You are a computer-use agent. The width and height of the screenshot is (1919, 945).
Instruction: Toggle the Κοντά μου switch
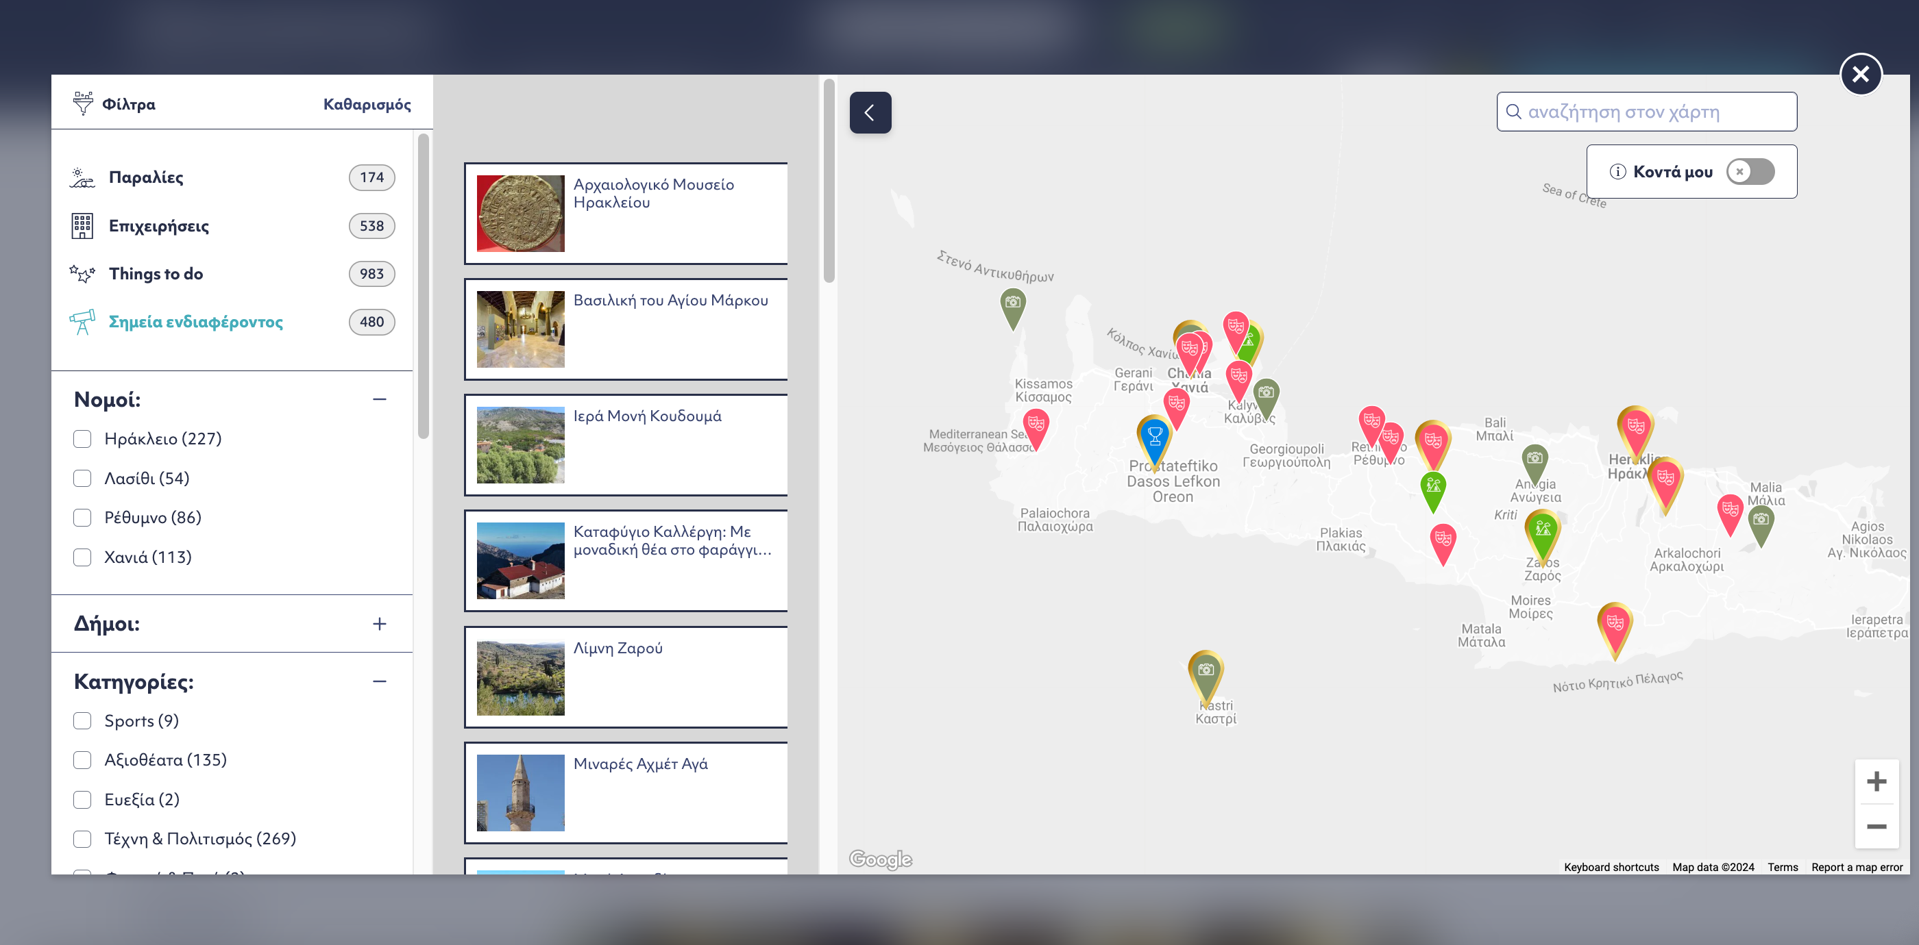tap(1750, 172)
